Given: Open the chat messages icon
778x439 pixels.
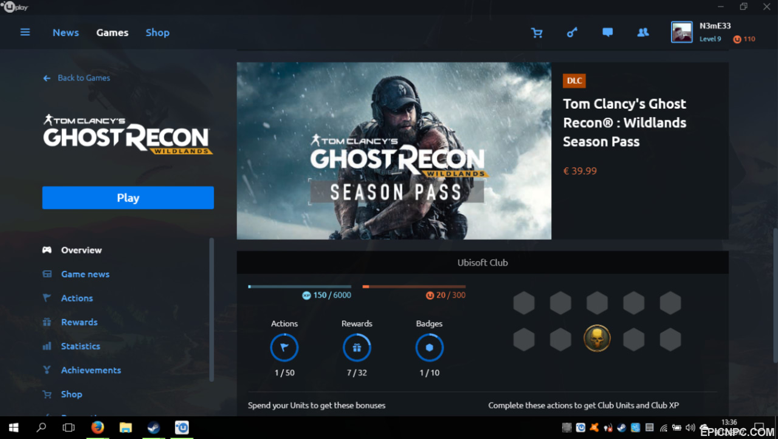Looking at the screenshot, I should tap(607, 33).
